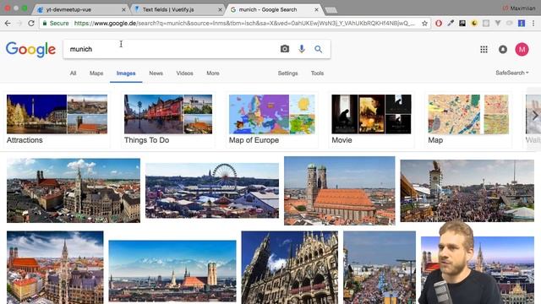The height and width of the screenshot is (304, 541).
Task: Switch to Maps results
Action: [x=96, y=73]
